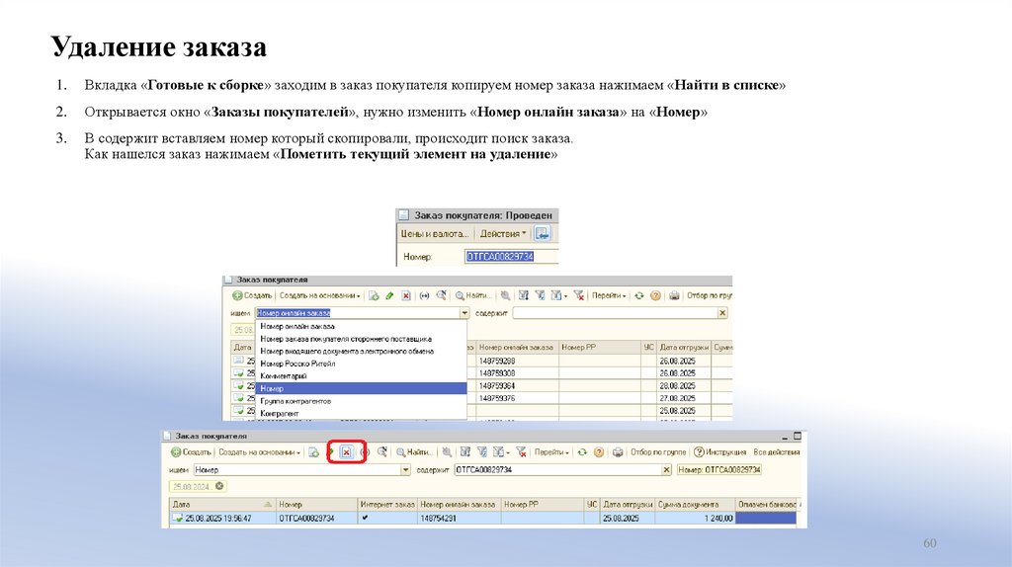The height and width of the screenshot is (567, 1012).
Task: Click copy document icon in middle window toolbar
Action: [x=374, y=295]
